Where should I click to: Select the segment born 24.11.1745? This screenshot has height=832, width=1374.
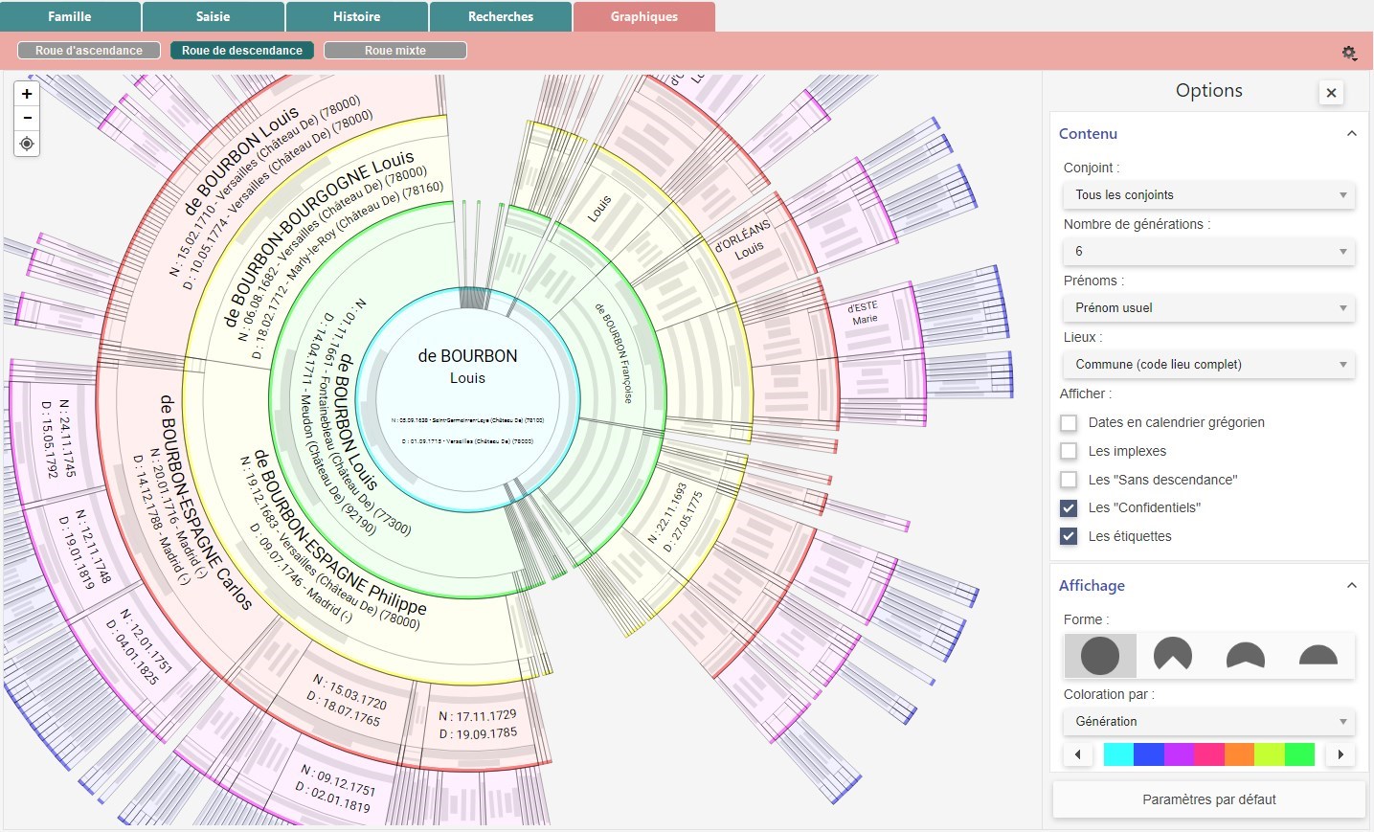[59, 438]
